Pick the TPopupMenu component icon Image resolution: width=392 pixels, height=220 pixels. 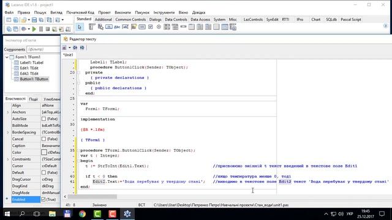100,27
